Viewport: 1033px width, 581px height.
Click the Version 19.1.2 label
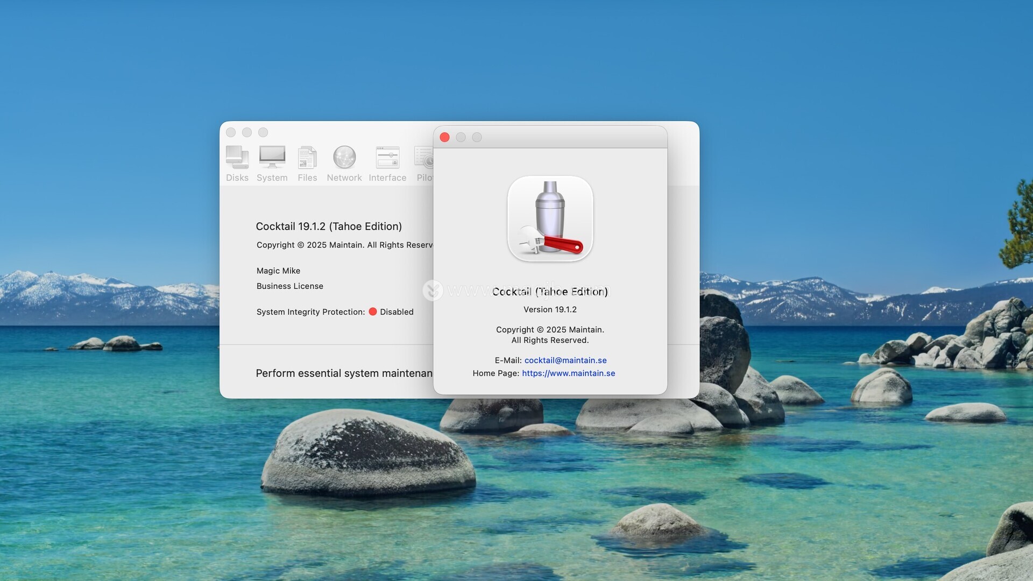tap(550, 309)
